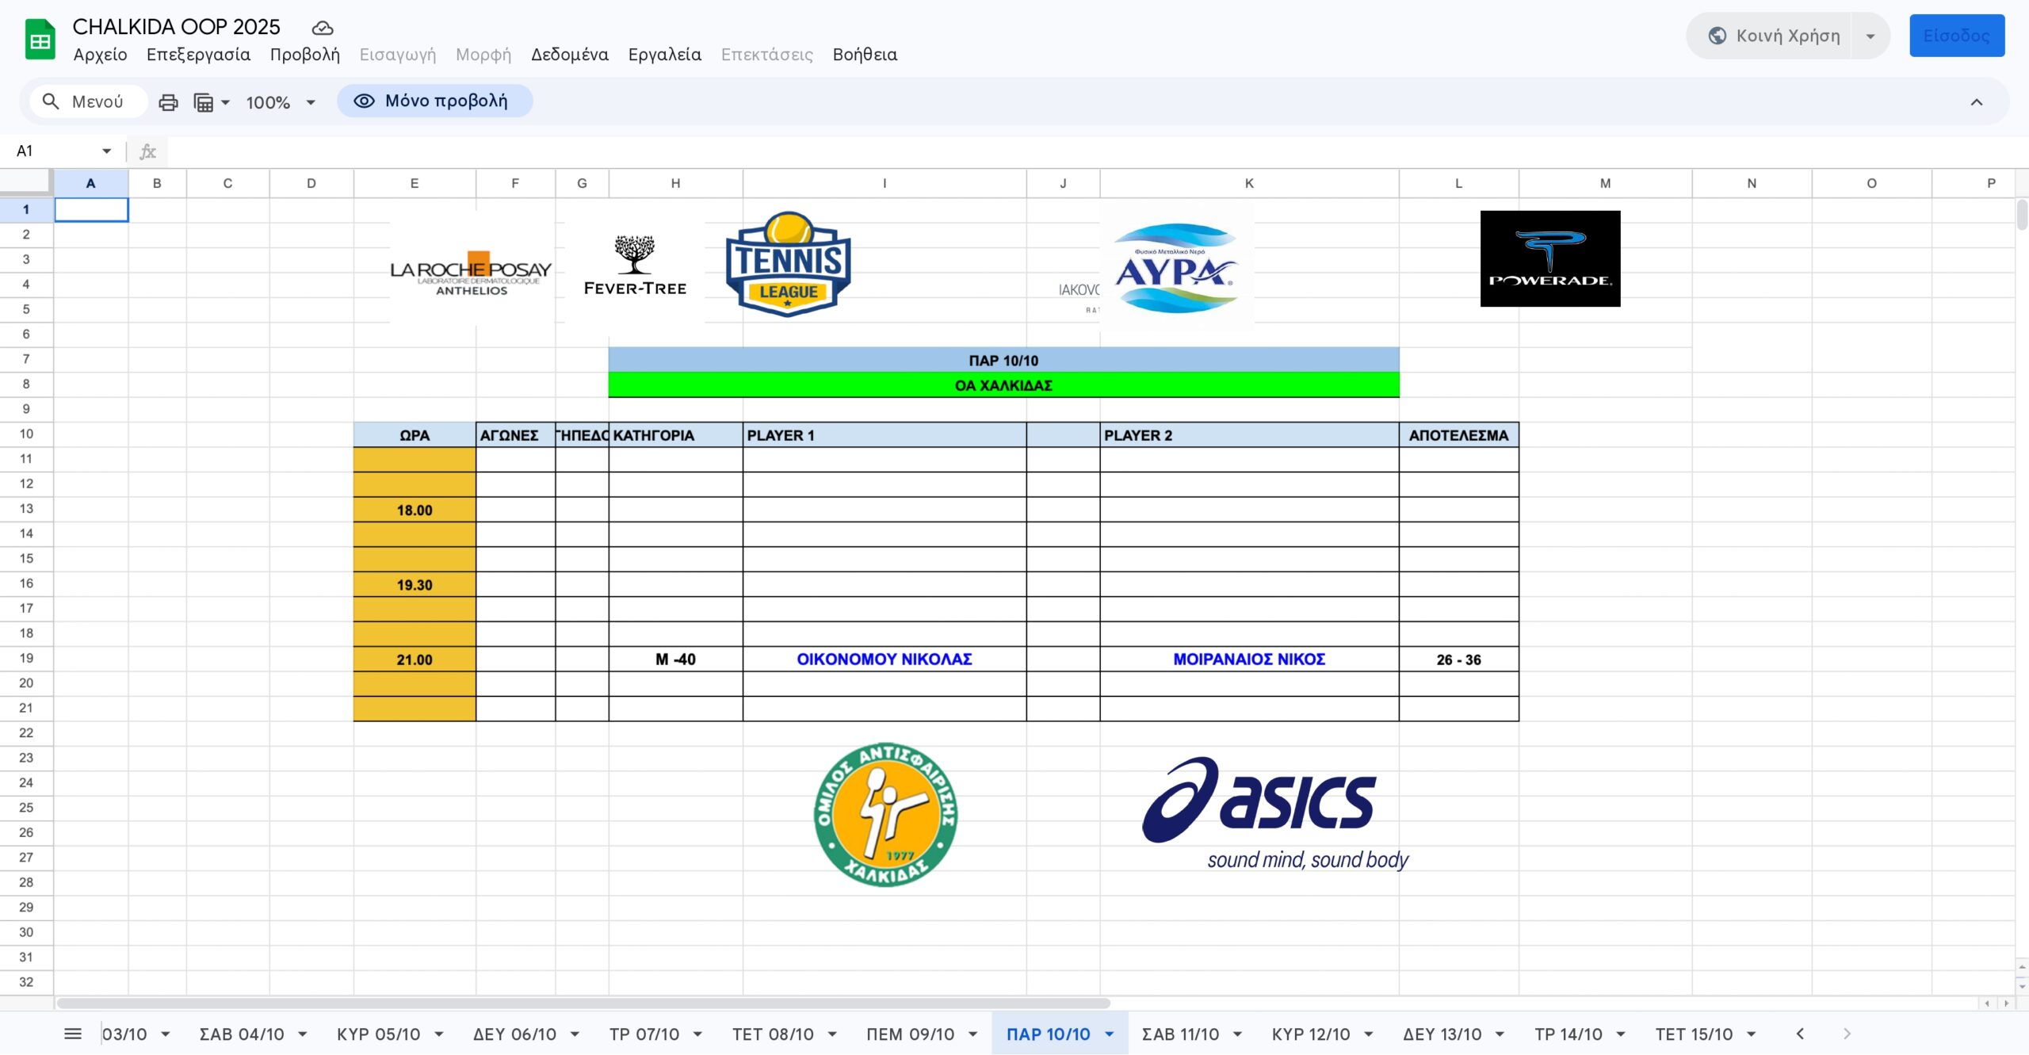Open the all sheets list icon
The image size is (2029, 1055).
point(73,1034)
